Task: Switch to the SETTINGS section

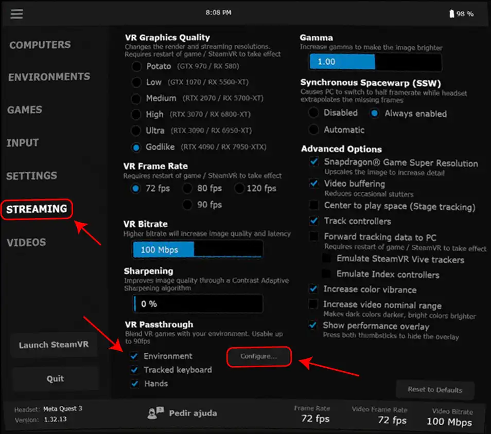Action: 31,176
